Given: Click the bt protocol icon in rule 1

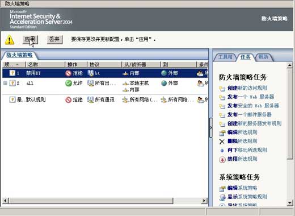Looking at the screenshot, I should coord(91,73).
